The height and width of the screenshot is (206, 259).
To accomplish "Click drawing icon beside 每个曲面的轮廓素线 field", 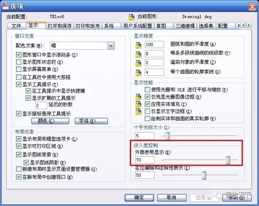I will (138, 73).
